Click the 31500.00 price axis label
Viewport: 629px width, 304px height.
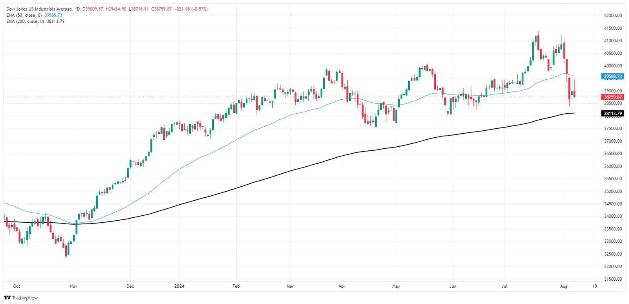(x=613, y=279)
